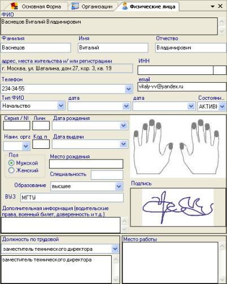The image size is (227, 284).
Task: Expand the Должность по трудовой dropdown
Action: [x=115, y=249]
